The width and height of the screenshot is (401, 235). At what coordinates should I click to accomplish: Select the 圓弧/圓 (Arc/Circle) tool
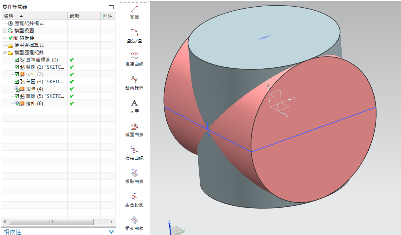pos(134,36)
